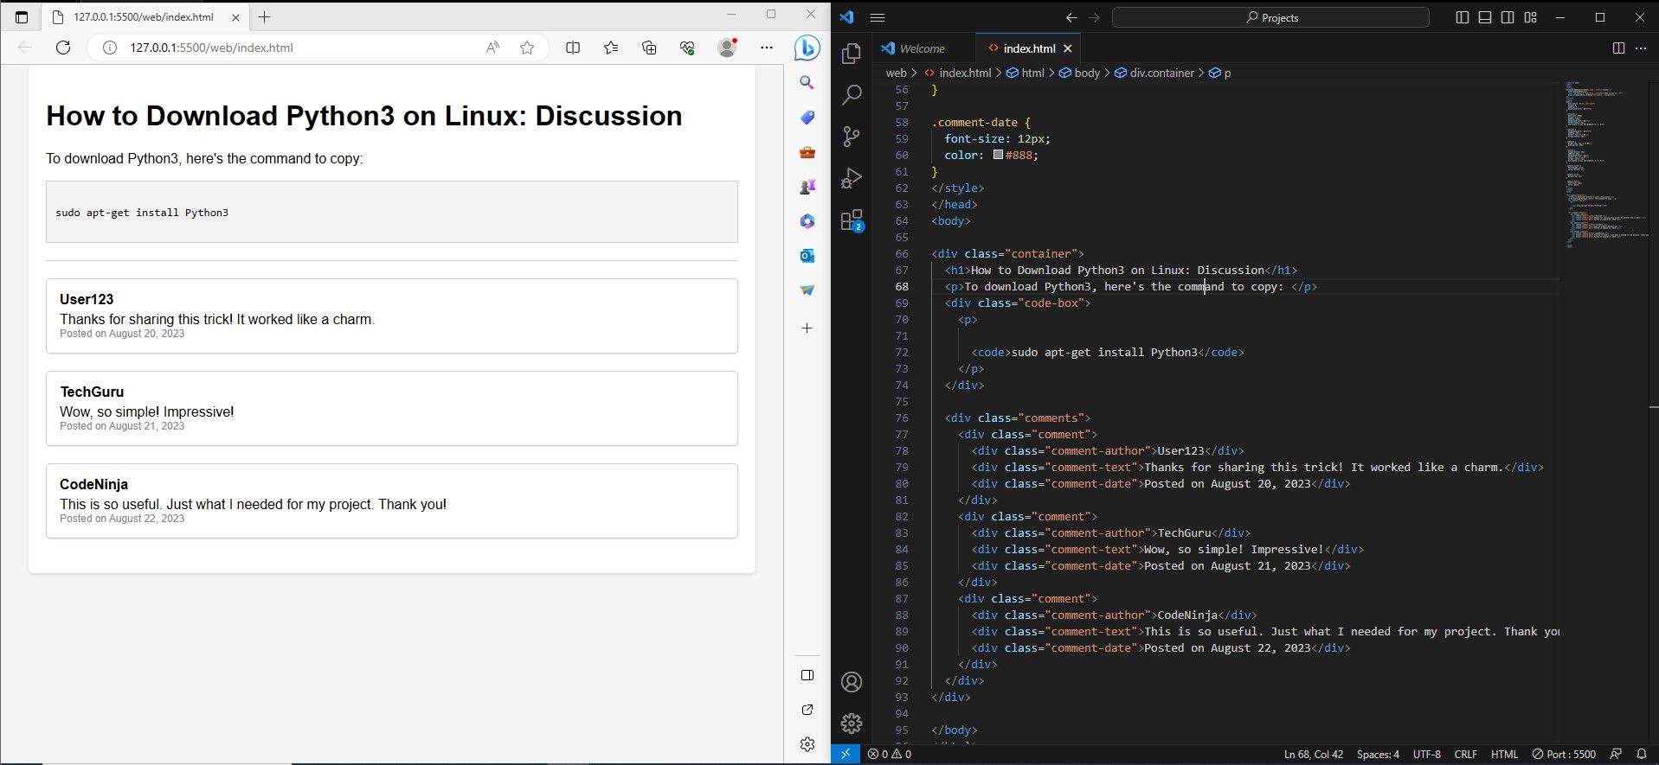Toggle the secondary side bar layout
The width and height of the screenshot is (1659, 765).
tap(1508, 17)
